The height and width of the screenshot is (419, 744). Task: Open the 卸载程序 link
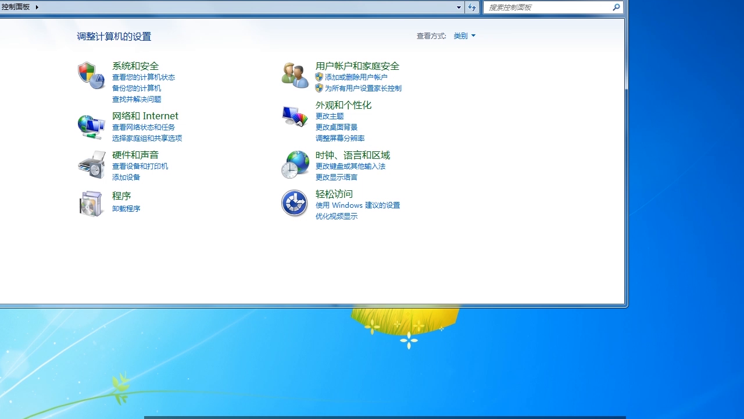tap(126, 208)
